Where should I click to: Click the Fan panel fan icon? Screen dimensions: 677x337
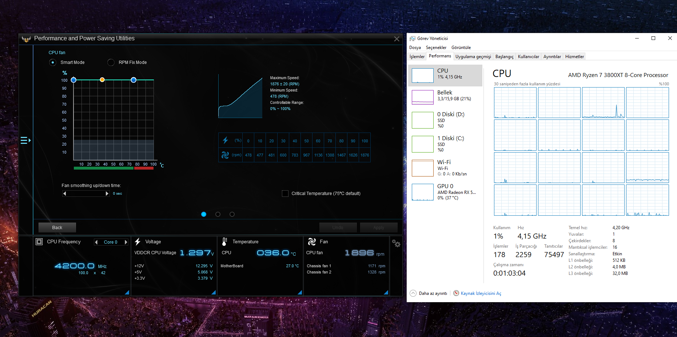point(312,241)
